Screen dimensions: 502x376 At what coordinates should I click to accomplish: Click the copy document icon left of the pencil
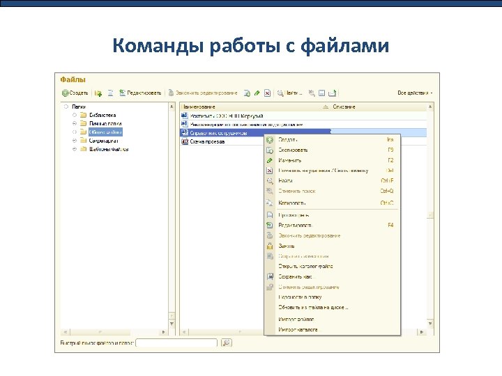click(x=247, y=93)
